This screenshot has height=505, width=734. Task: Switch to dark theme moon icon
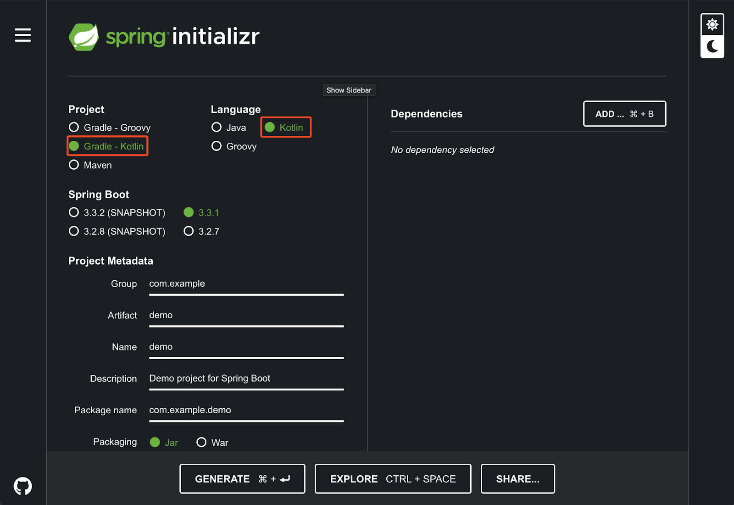[712, 46]
